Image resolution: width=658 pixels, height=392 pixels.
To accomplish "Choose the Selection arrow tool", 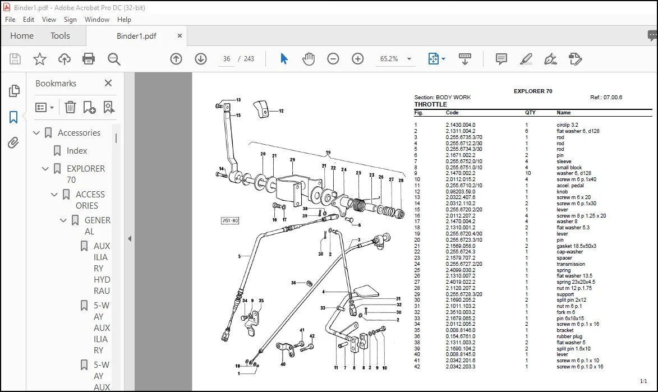I will coord(284,59).
